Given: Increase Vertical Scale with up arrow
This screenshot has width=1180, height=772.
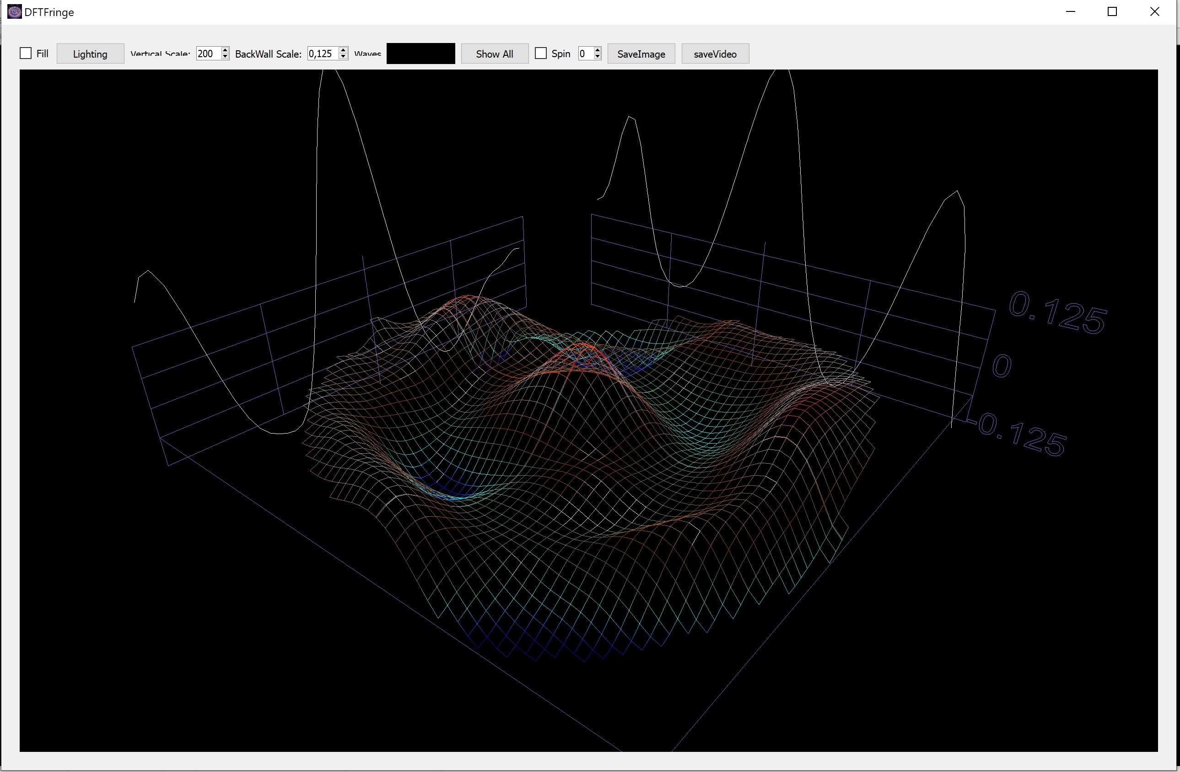Looking at the screenshot, I should coord(226,50).
